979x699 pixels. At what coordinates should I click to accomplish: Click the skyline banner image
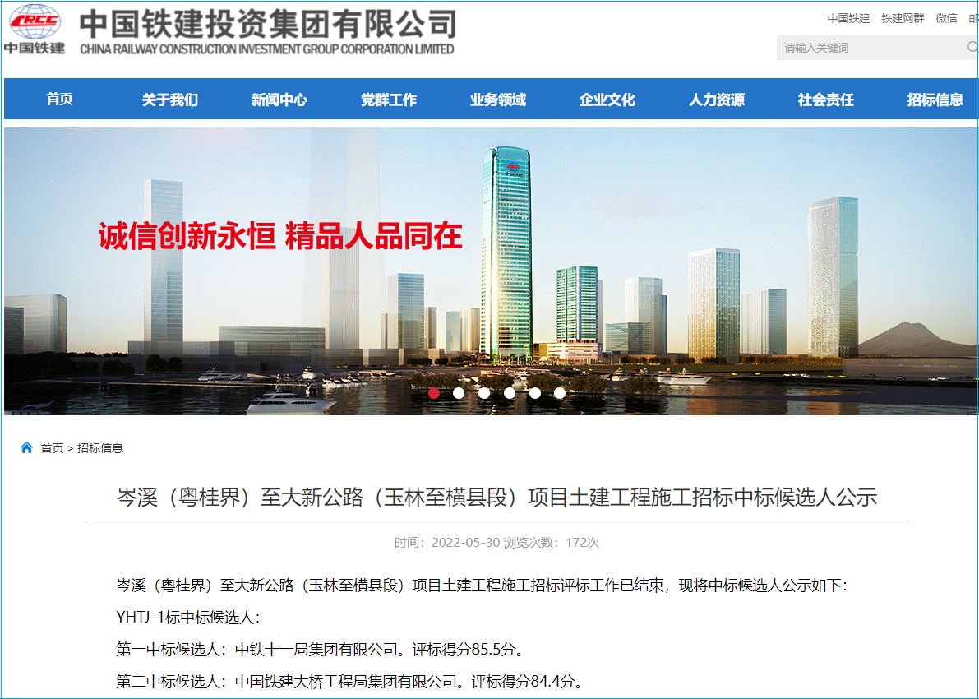pos(699,247)
